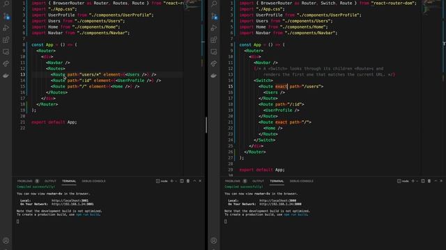
Task: Add new terminal in right window panel
Action: [413, 181]
